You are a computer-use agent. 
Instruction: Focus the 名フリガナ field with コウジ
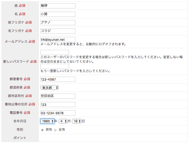(x=58, y=31)
